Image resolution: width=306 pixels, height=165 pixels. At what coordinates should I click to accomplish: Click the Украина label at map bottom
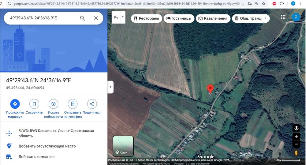[x=238, y=160]
